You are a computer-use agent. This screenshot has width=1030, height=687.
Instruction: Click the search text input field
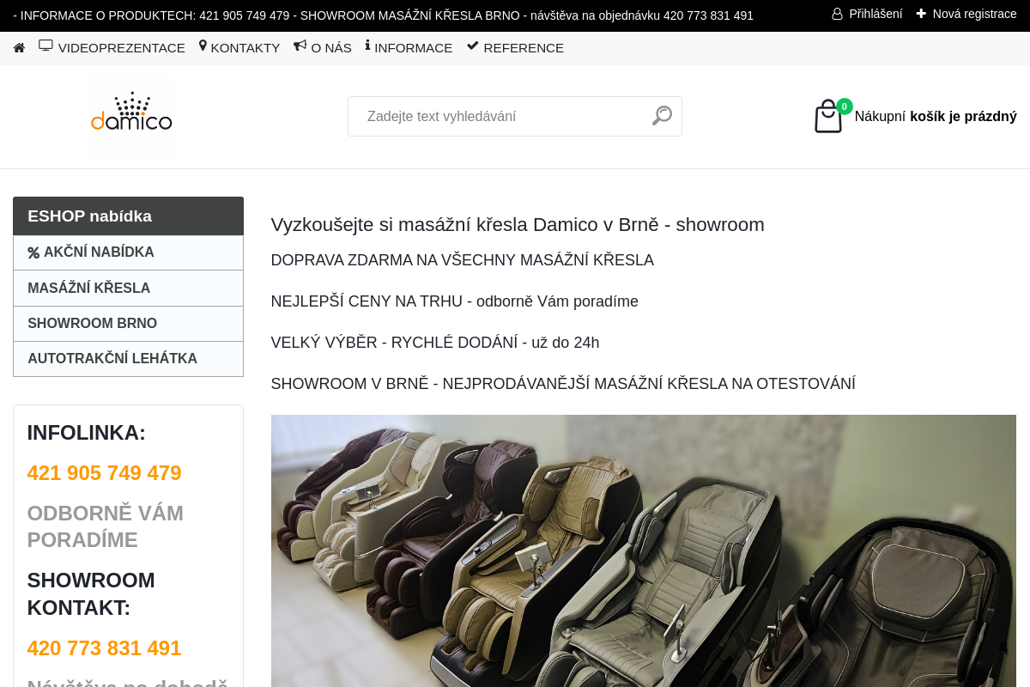[x=498, y=116]
